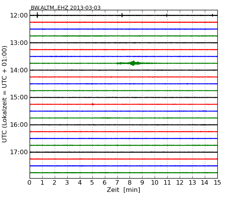Select the small red blip on the 15:15 trace

[93, 104]
